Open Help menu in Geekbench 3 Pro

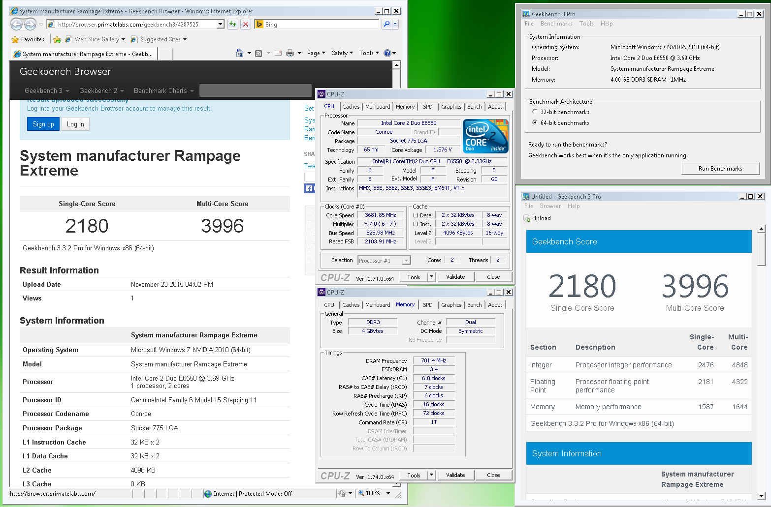pyautogui.click(x=607, y=24)
